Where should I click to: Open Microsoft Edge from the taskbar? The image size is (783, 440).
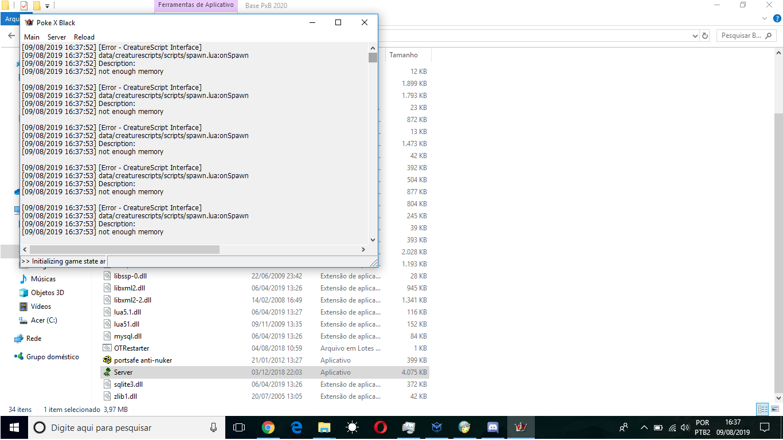(296, 427)
